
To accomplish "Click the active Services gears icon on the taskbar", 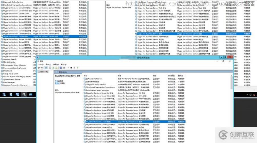I will (24, 94).
